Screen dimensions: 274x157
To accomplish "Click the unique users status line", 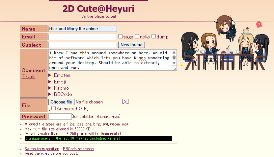I will click(98, 138).
